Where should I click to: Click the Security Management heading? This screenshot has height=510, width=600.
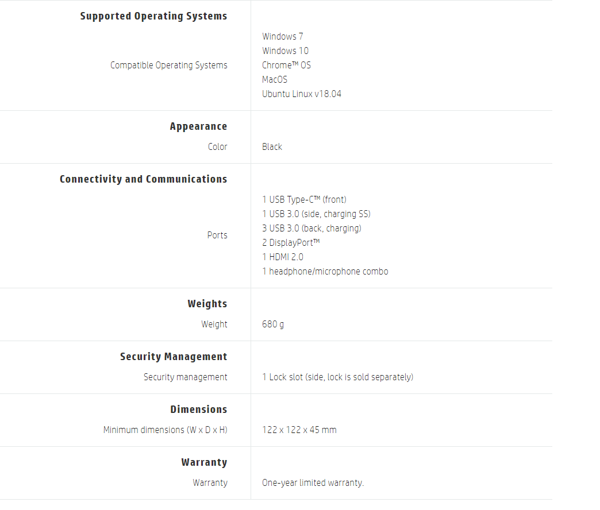coord(174,357)
